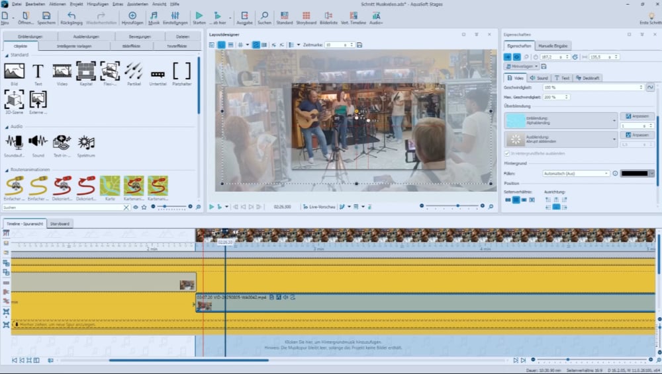Image resolution: width=662 pixels, height=374 pixels.
Task: Toggle the eye icon beside the search field
Action: tap(136, 207)
